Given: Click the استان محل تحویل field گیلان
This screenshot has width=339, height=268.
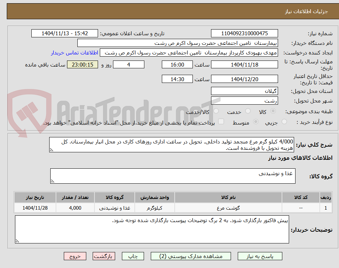Looking at the screenshot, I should (x=244, y=91).
